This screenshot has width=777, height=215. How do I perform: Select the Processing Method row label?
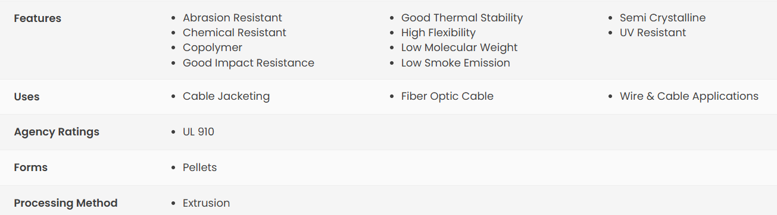(65, 203)
